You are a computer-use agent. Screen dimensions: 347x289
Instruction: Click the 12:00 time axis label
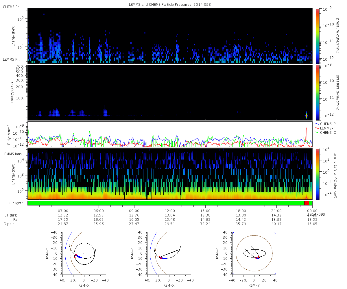[170, 211]
